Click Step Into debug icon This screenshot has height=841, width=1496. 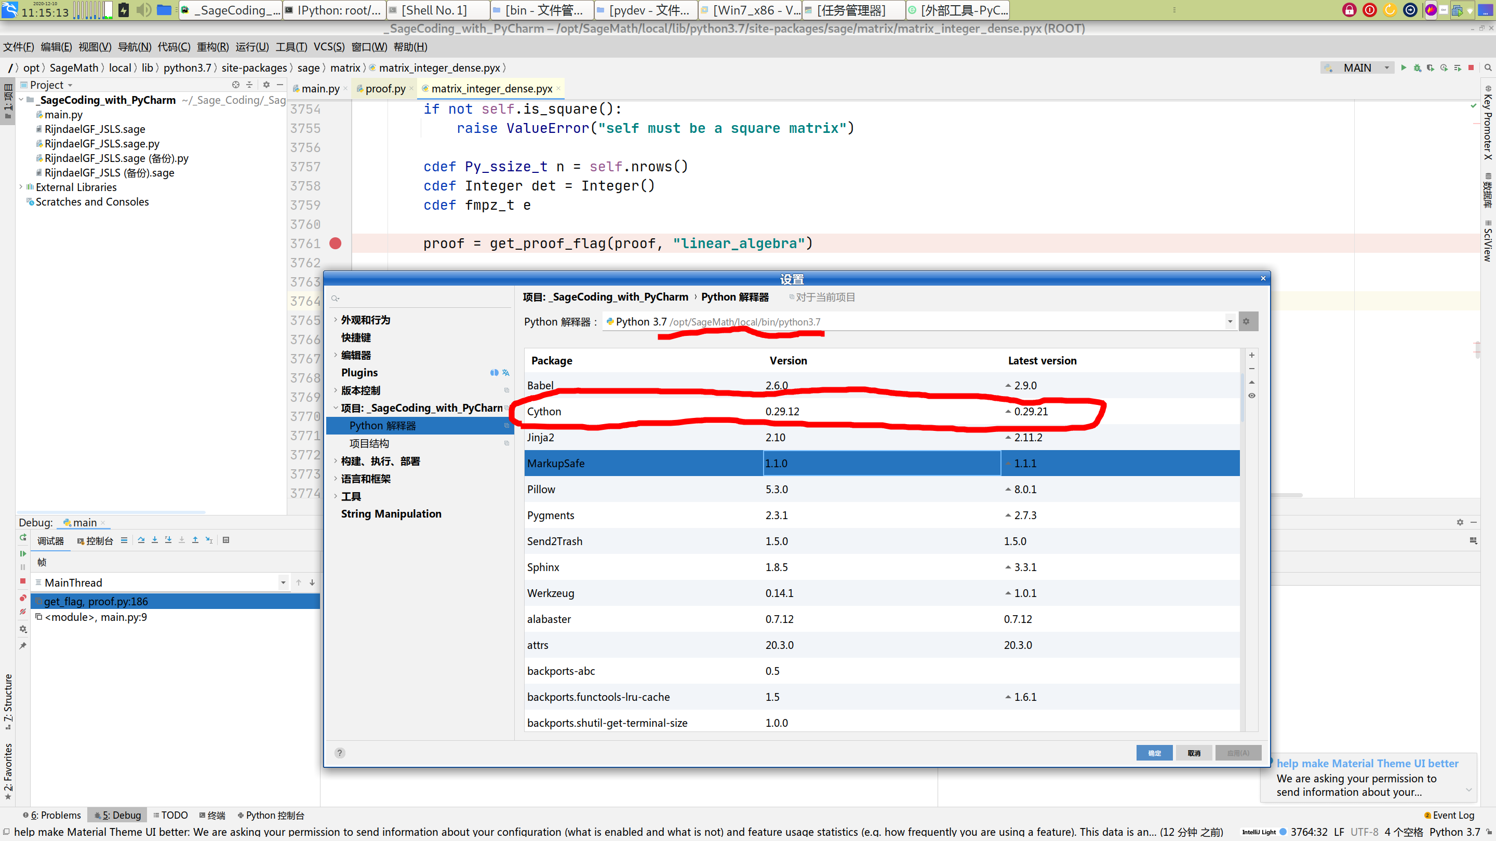tap(154, 540)
